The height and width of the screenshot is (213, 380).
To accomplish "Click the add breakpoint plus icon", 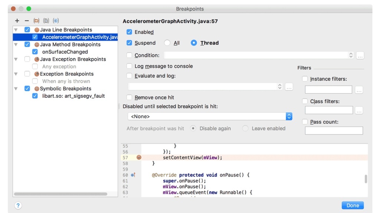I will (x=17, y=21).
